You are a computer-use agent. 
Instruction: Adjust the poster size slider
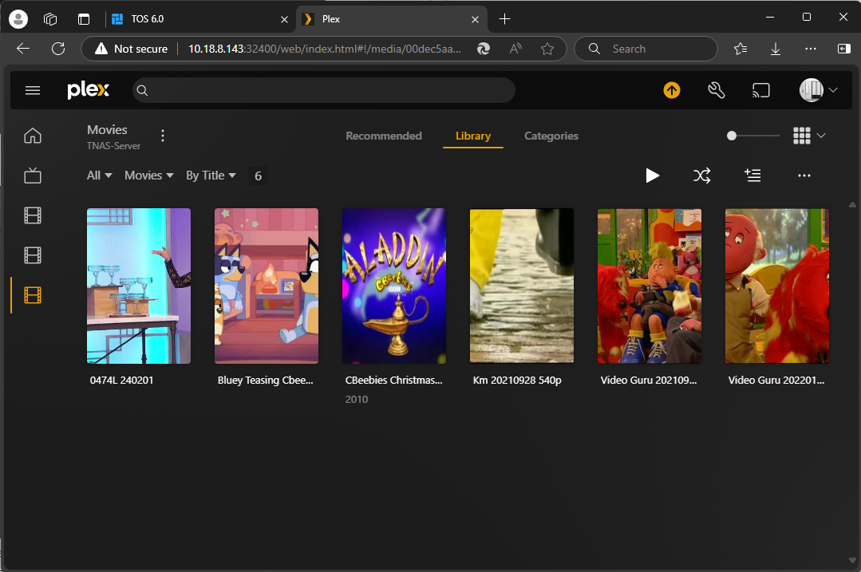click(752, 136)
